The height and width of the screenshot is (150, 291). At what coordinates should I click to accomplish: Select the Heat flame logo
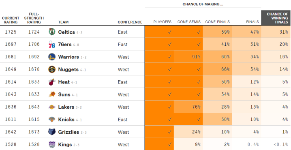(52, 82)
